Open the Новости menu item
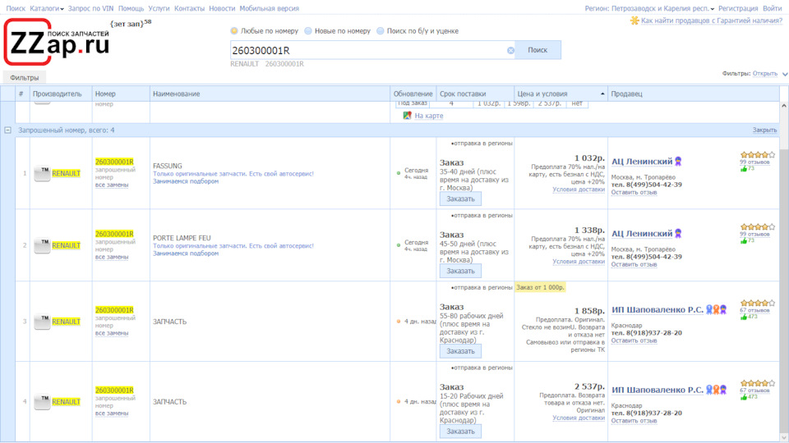 point(222,8)
